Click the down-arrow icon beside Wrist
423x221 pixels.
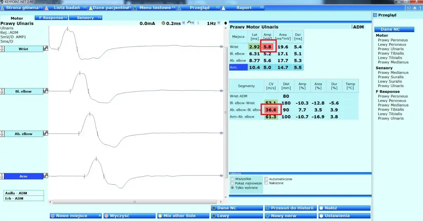[x=2, y=49]
